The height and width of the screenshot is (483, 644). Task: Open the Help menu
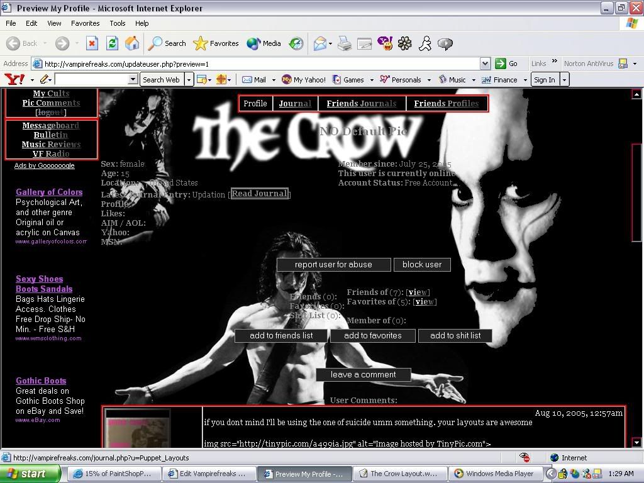tap(142, 23)
